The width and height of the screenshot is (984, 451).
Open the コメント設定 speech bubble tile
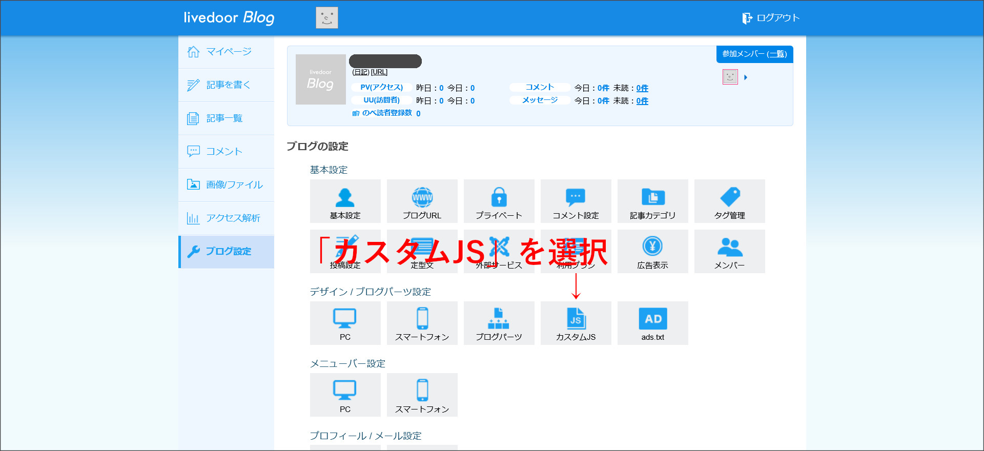tap(576, 201)
